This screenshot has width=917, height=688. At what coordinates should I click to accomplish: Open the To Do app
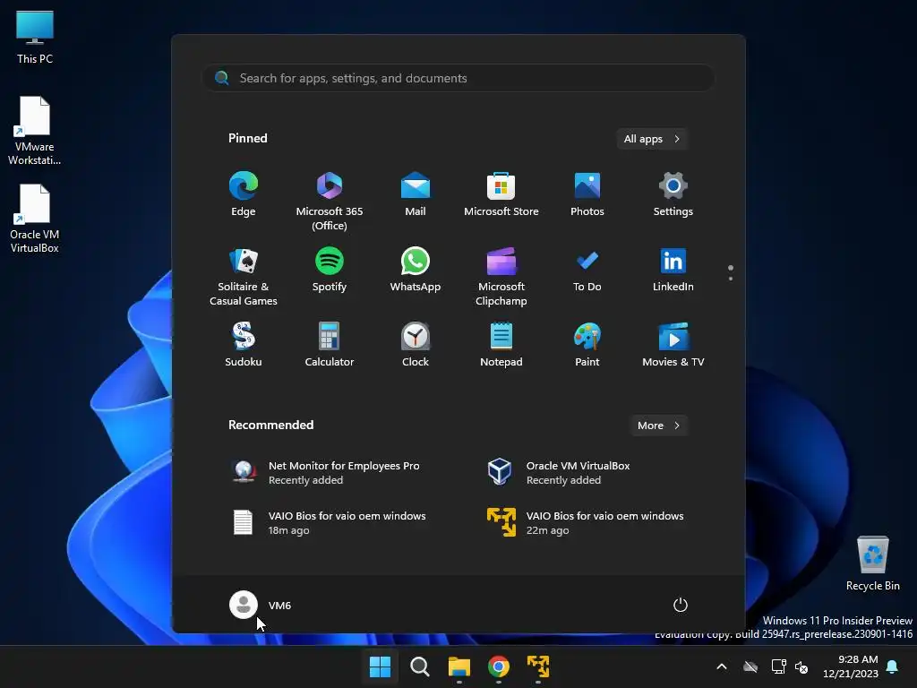coord(587,271)
